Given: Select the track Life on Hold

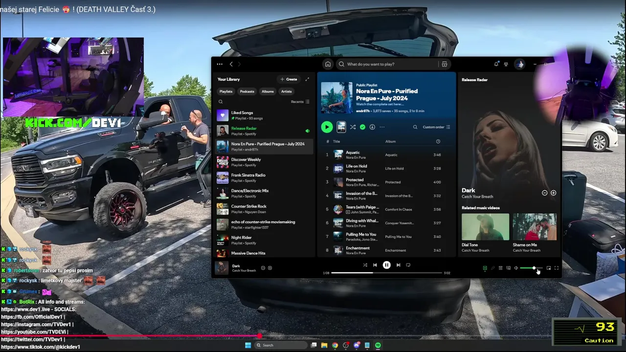Looking at the screenshot, I should click(x=386, y=168).
